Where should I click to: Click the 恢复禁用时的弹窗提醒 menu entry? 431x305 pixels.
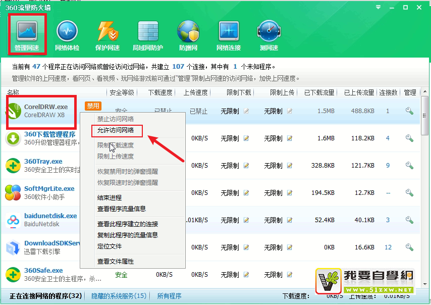pos(128,171)
